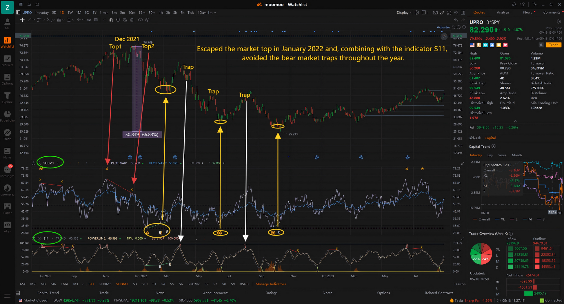The image size is (564, 304).
Task: Open the search magnifier in title bar
Action: point(37,4)
